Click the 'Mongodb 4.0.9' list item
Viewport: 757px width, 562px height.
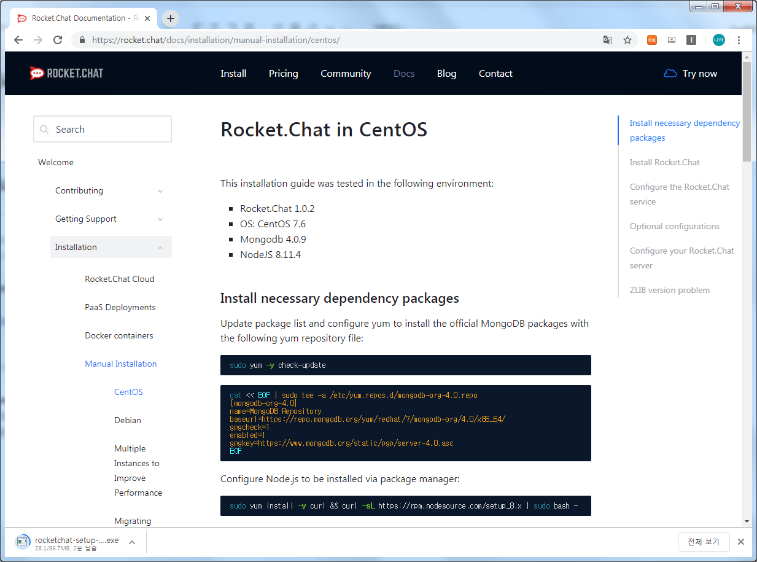pos(273,240)
